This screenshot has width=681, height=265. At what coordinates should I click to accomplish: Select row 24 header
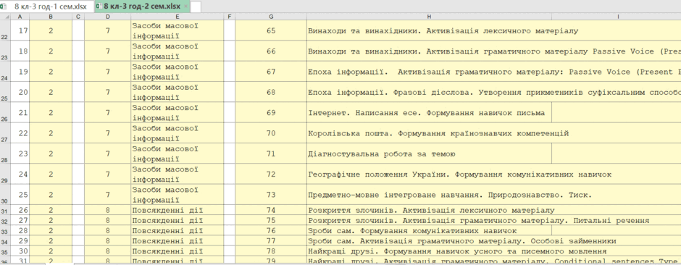[6, 71]
